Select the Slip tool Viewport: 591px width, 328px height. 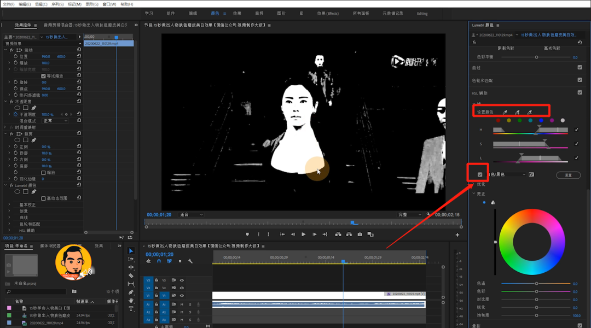[x=131, y=284]
